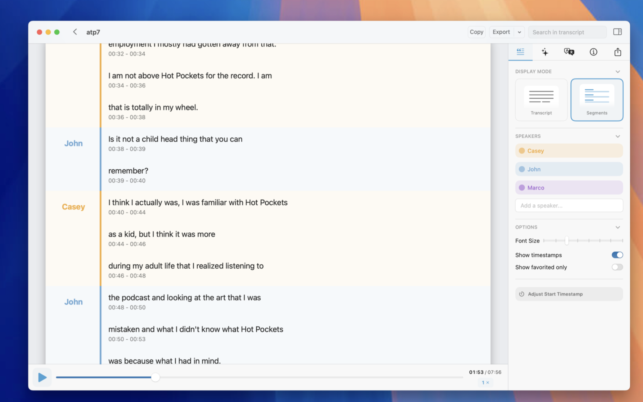Click the Font Size slider
The width and height of the screenshot is (643, 402).
click(583, 241)
